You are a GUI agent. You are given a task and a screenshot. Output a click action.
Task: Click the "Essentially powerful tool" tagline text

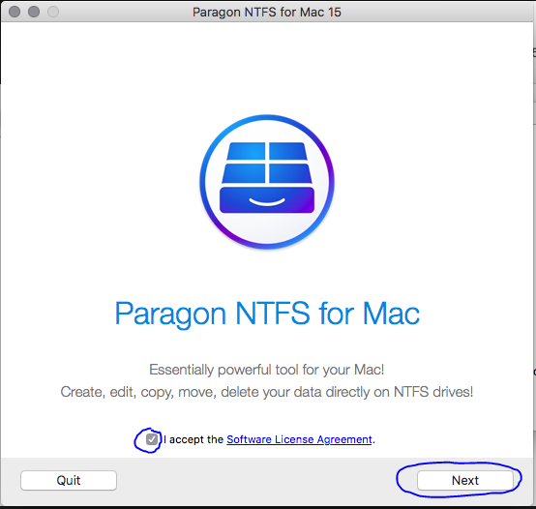[267, 370]
